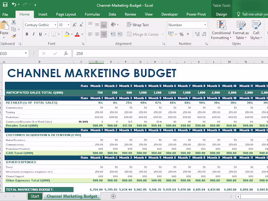
Task: Add a new sheet with plus button
Action: [113, 196]
